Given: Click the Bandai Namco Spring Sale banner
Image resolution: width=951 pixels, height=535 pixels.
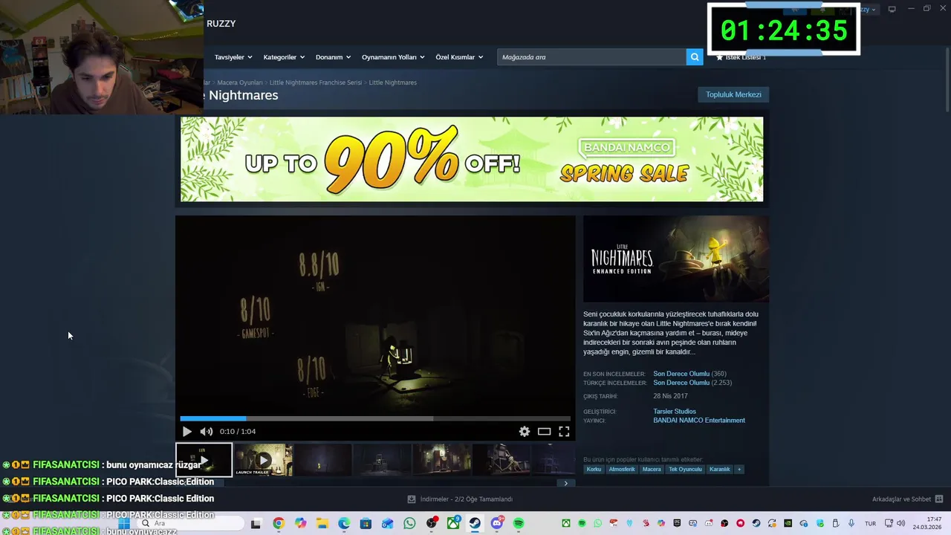Looking at the screenshot, I should point(472,159).
